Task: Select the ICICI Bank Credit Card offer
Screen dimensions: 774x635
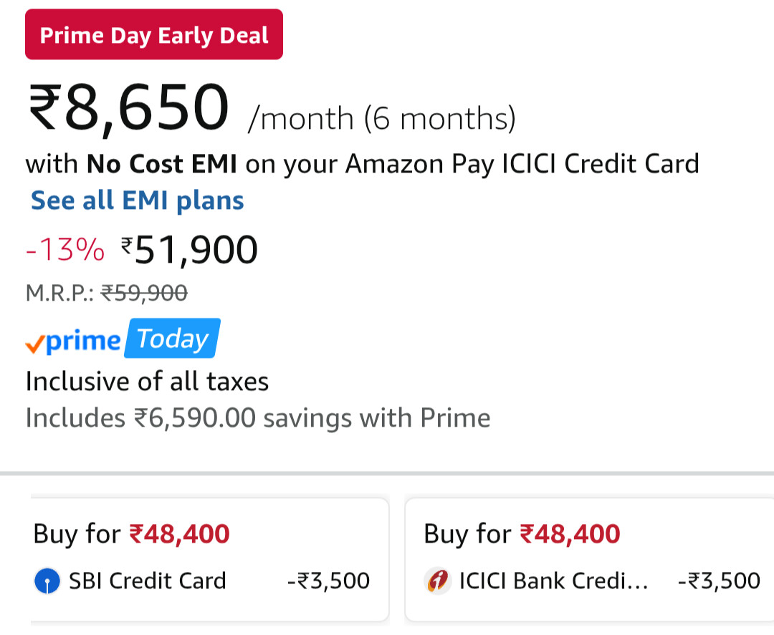Action: click(x=589, y=560)
